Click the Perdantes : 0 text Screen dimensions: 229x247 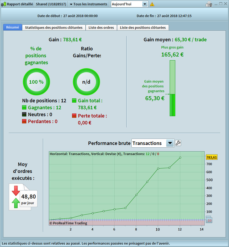(43, 121)
